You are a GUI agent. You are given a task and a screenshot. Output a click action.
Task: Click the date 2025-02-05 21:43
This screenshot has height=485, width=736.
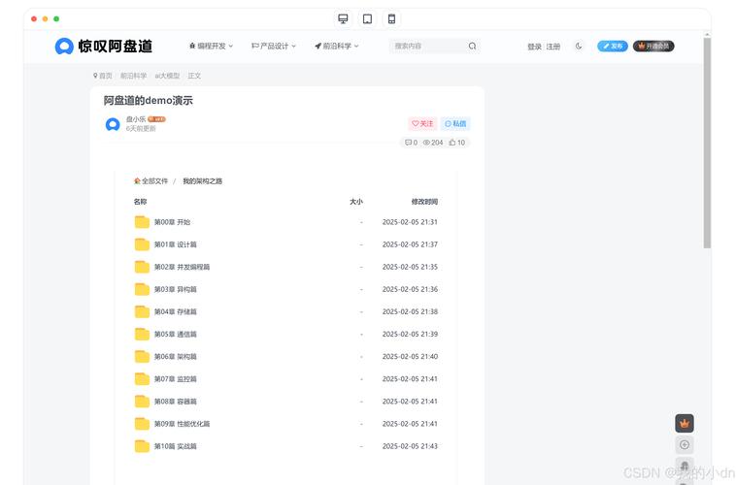click(x=410, y=446)
